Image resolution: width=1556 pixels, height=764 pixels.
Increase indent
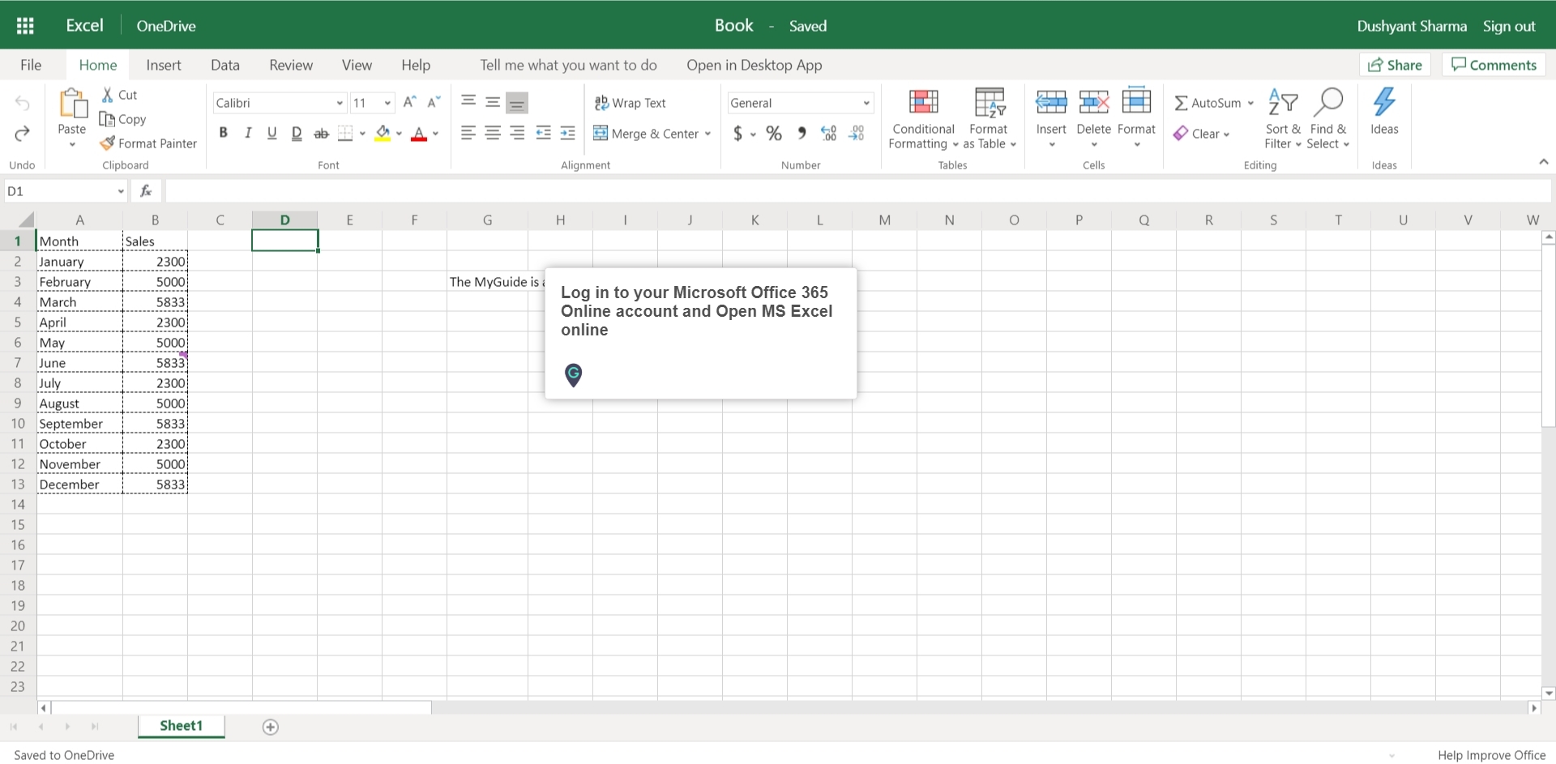click(568, 133)
